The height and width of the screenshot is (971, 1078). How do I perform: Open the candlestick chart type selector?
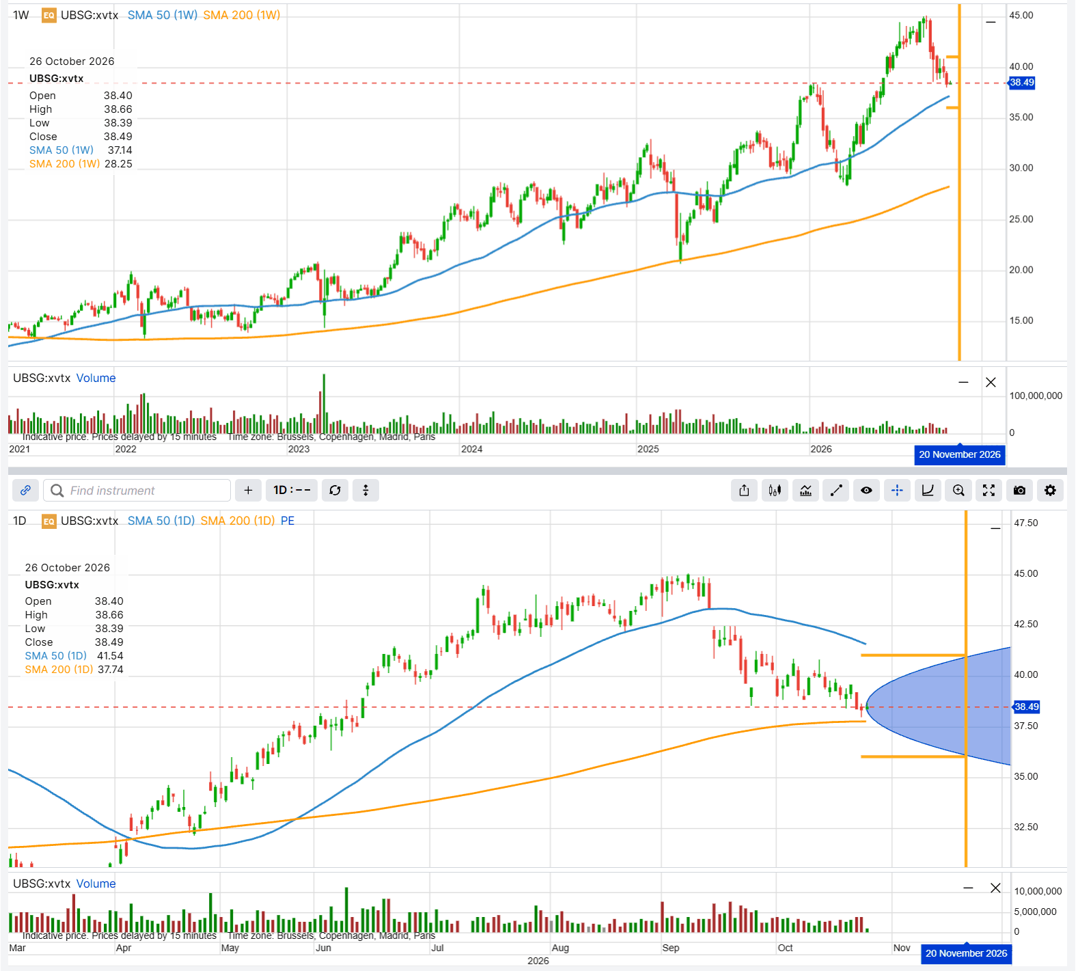(x=775, y=491)
